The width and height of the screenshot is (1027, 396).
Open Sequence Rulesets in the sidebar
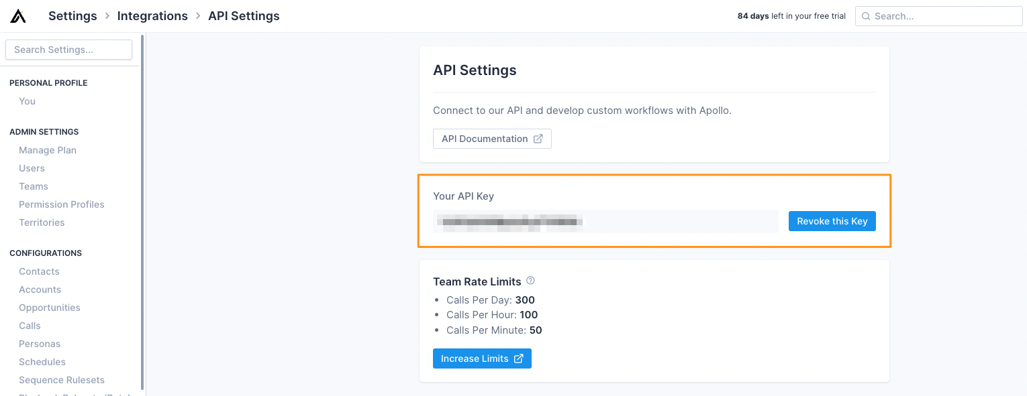(x=62, y=380)
